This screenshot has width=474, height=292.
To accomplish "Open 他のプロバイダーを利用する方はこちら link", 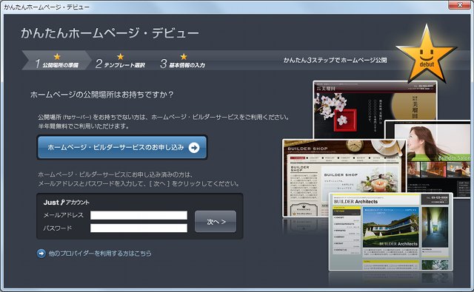I will tap(100, 254).
